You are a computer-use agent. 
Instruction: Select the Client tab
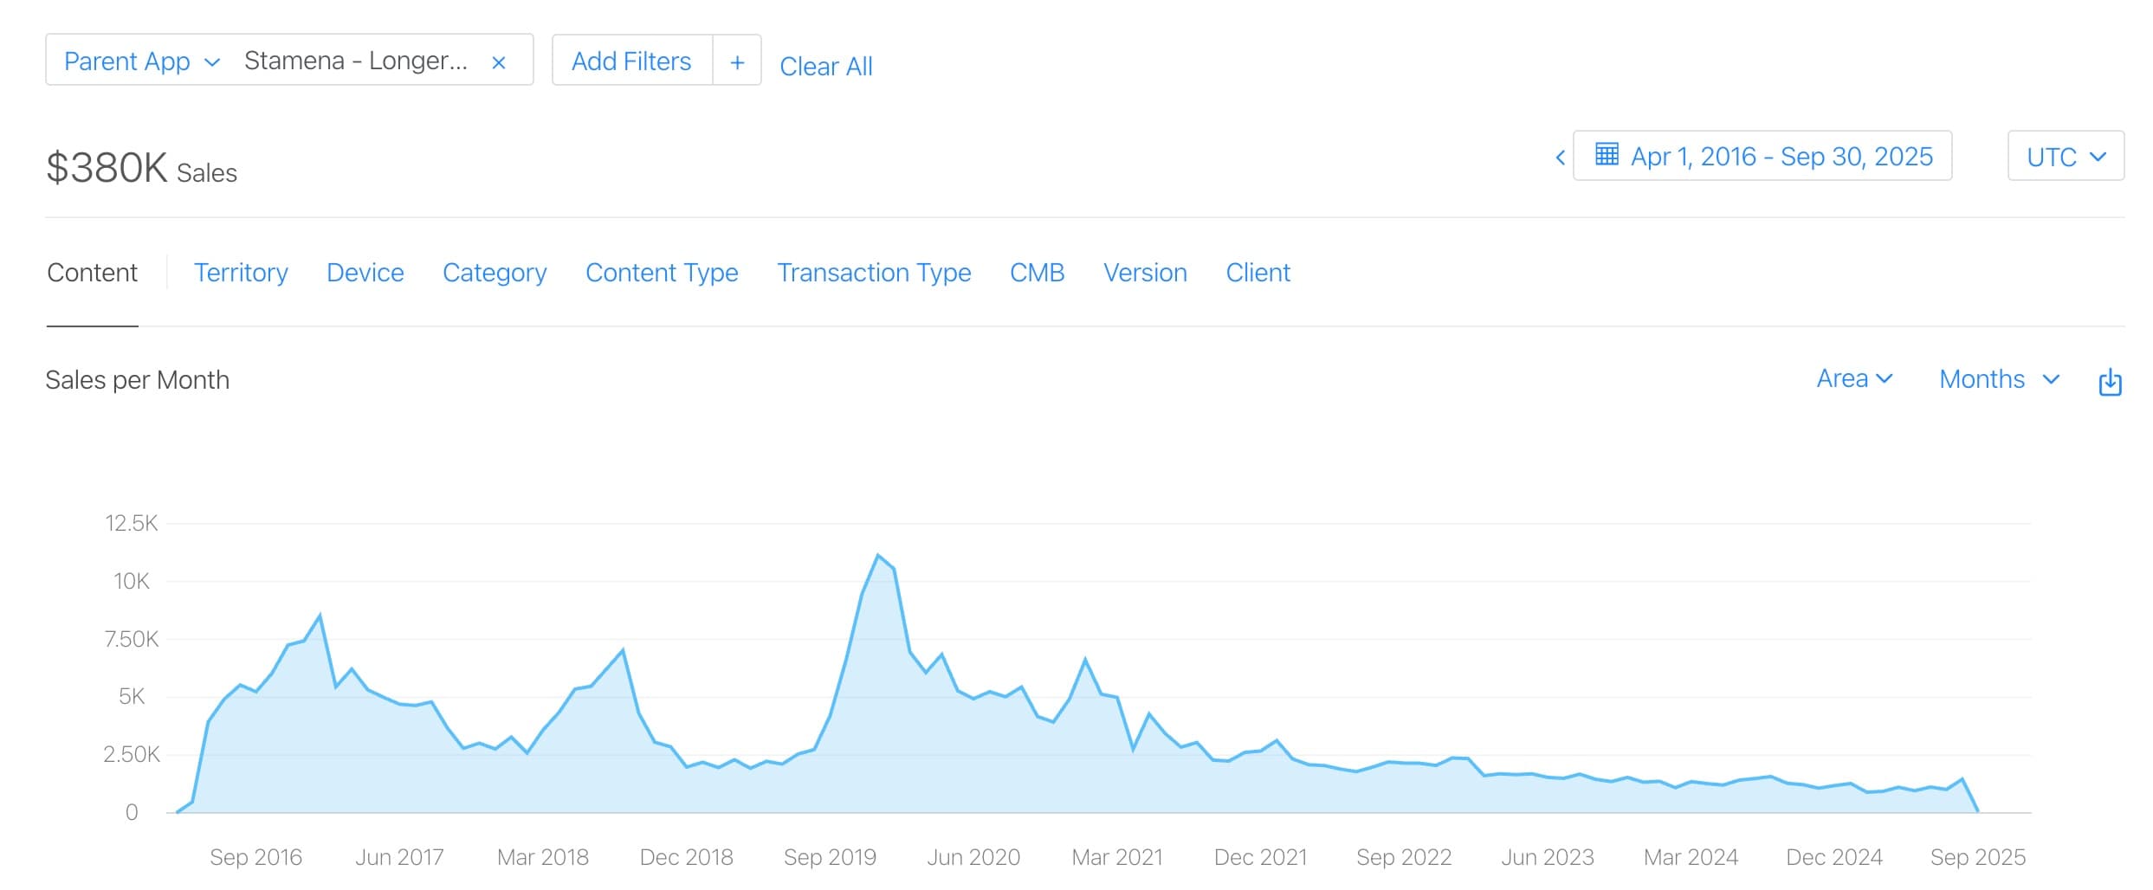tap(1258, 273)
